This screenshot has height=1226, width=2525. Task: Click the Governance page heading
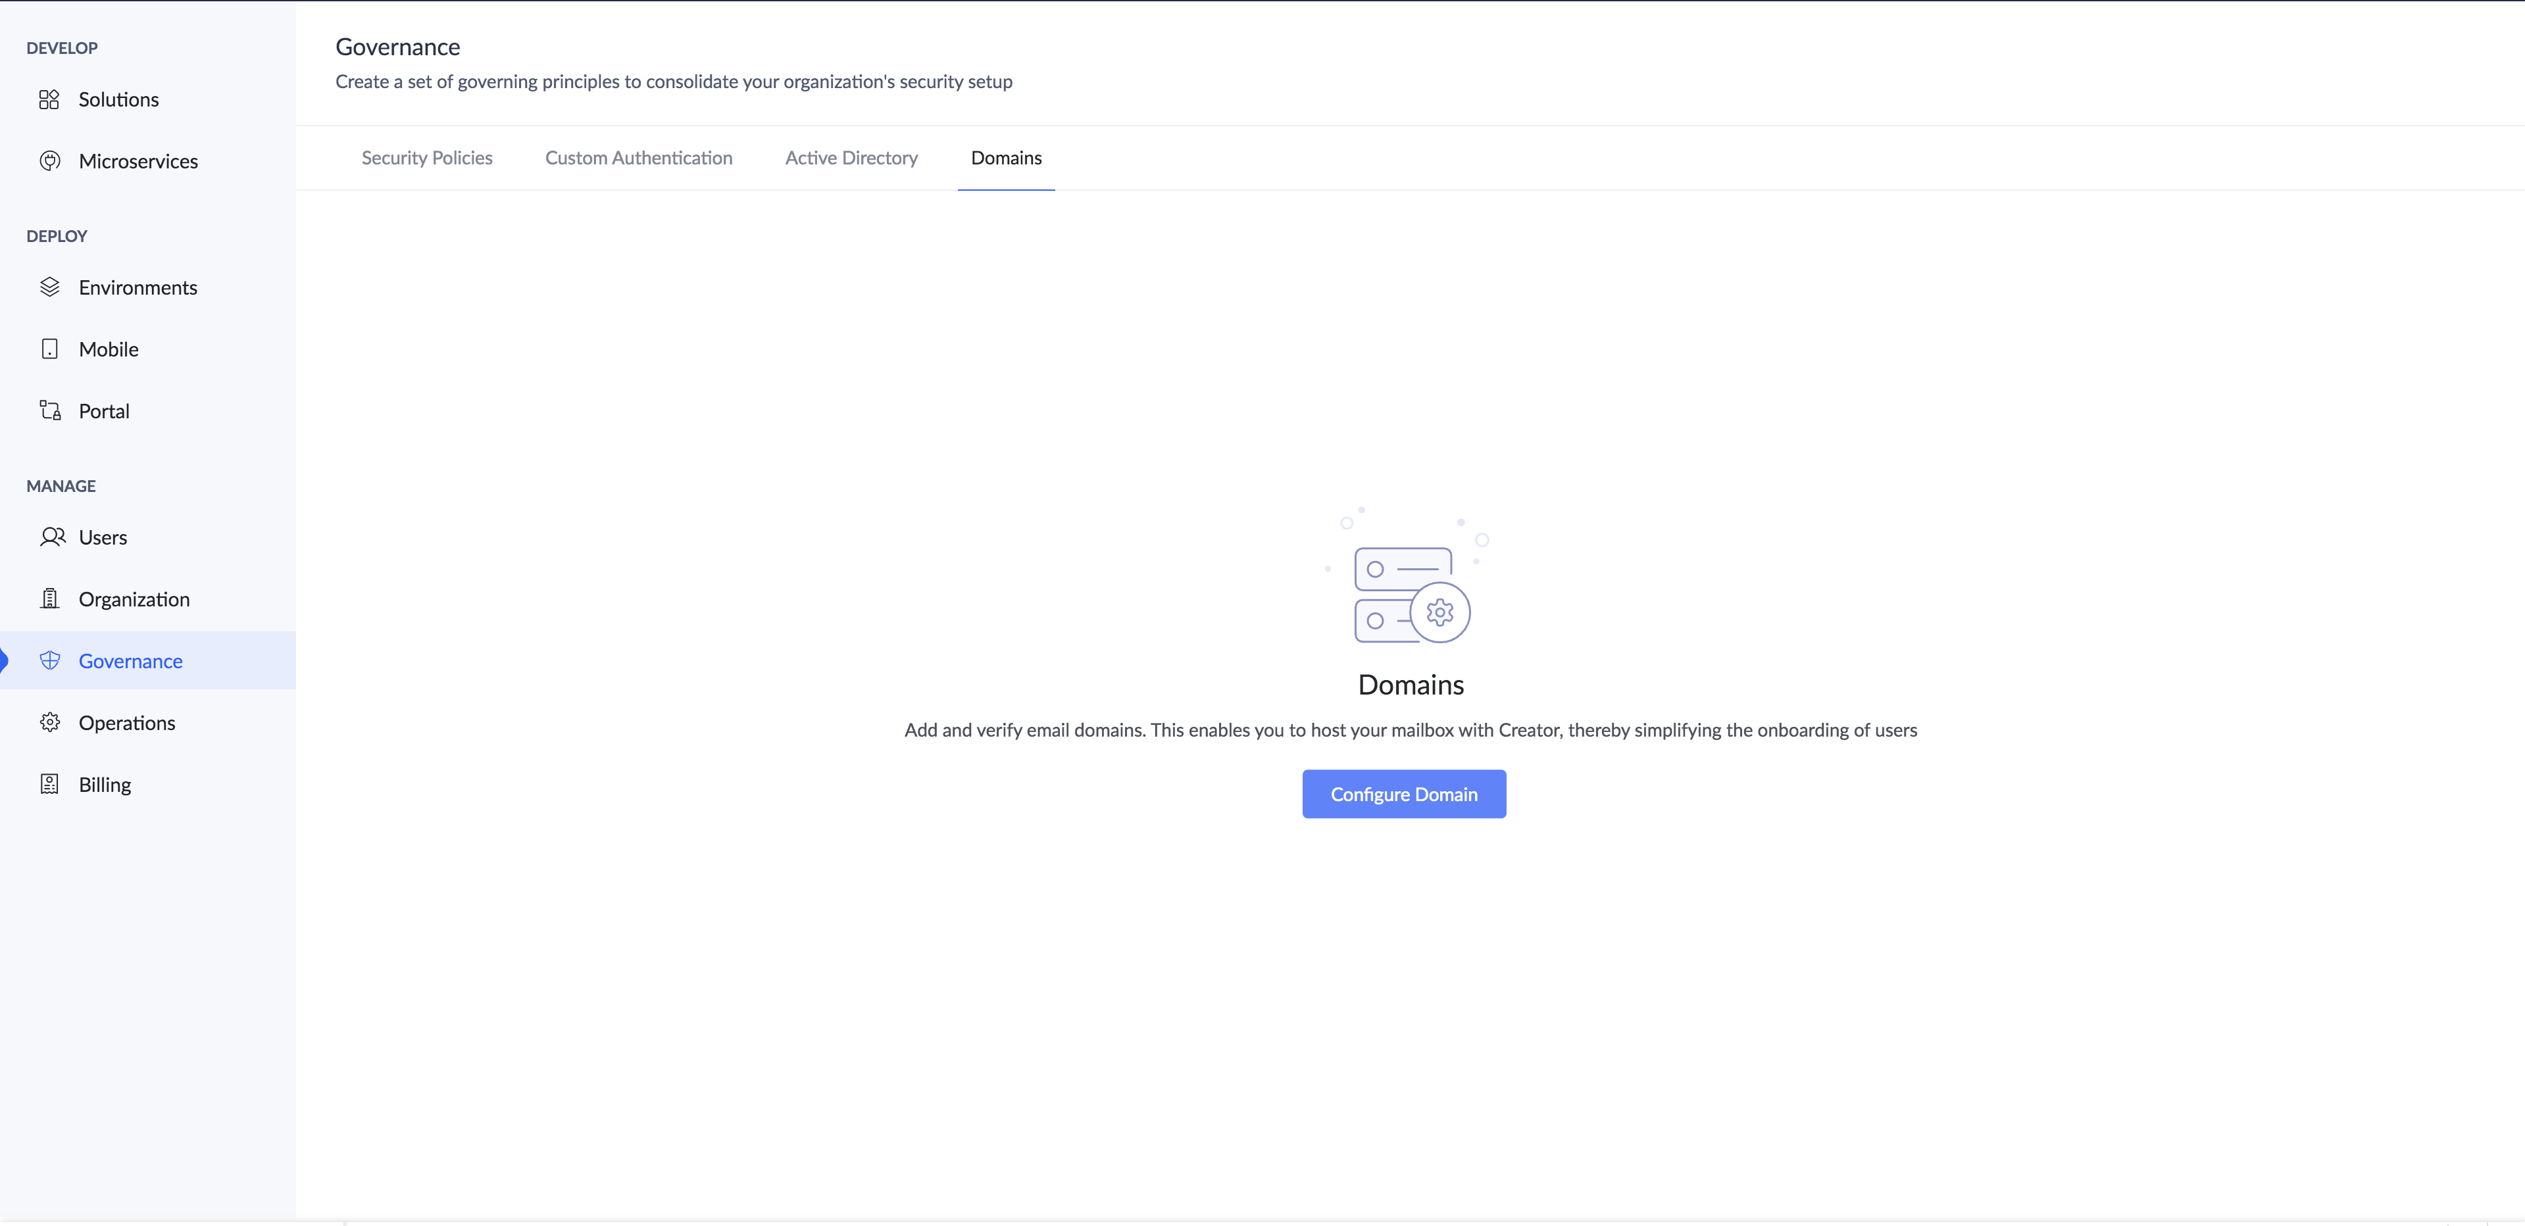[397, 47]
